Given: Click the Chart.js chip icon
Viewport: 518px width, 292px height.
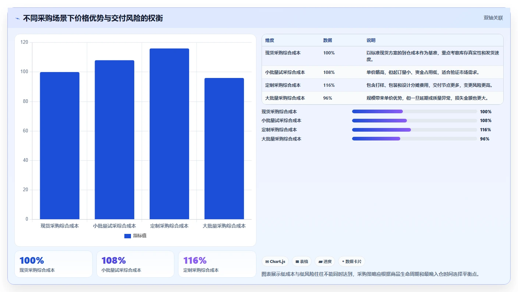Looking at the screenshot, I should click(267, 261).
